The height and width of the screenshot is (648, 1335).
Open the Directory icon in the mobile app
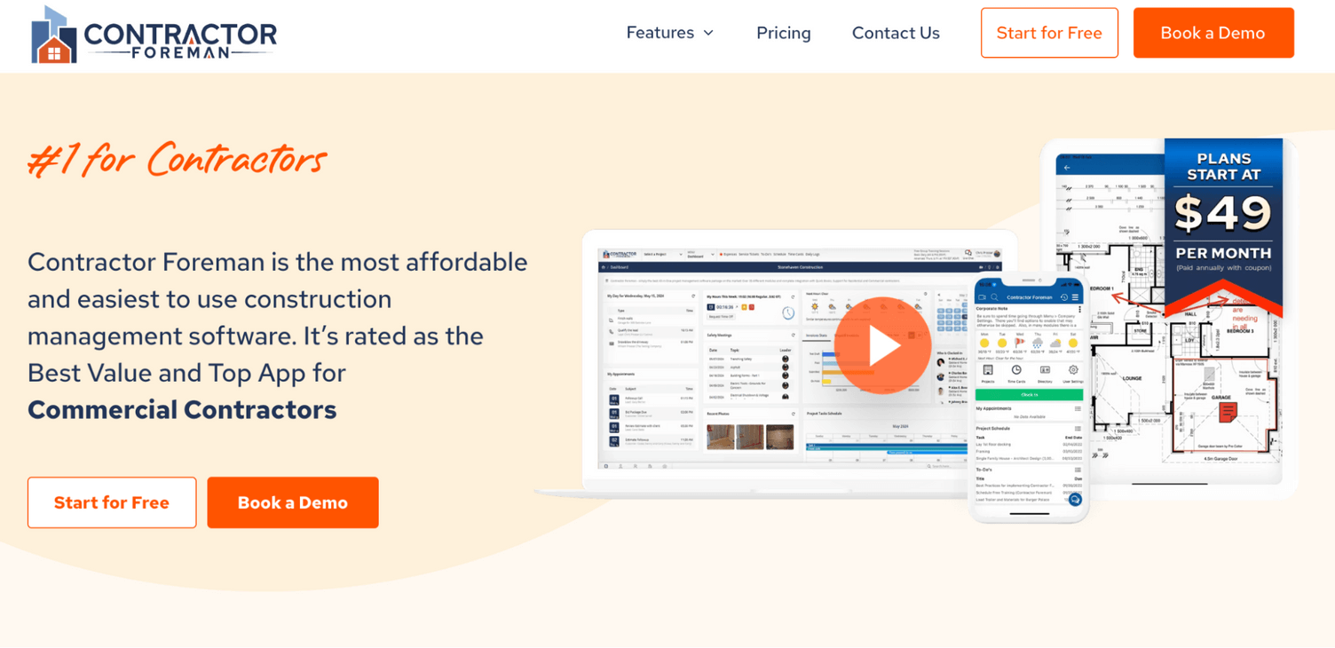click(x=1045, y=369)
